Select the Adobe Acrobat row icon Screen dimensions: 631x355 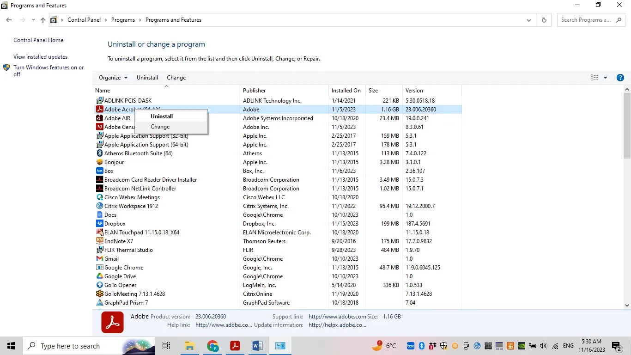(99, 110)
